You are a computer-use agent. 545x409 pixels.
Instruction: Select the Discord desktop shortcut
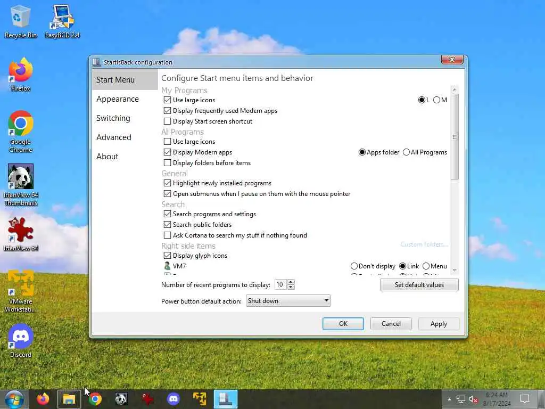pos(21,341)
